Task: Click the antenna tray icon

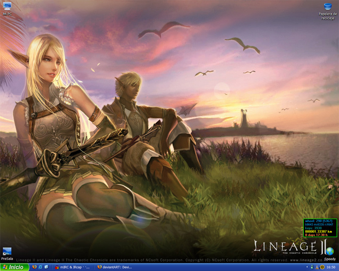Action: [317, 267]
